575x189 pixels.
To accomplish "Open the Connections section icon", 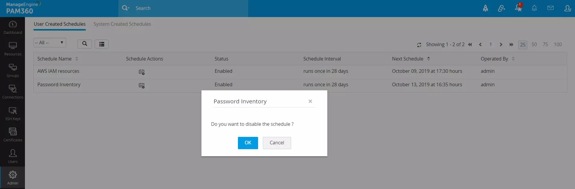I will (13, 91).
